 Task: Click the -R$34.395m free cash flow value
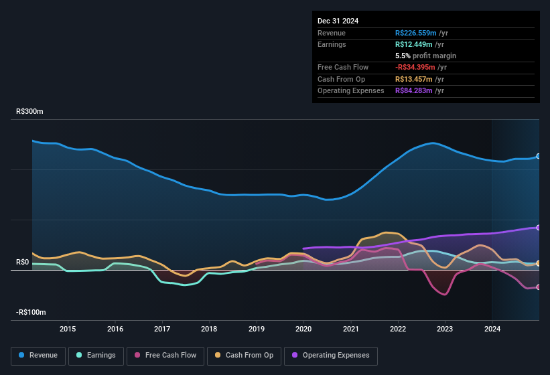[x=415, y=67]
